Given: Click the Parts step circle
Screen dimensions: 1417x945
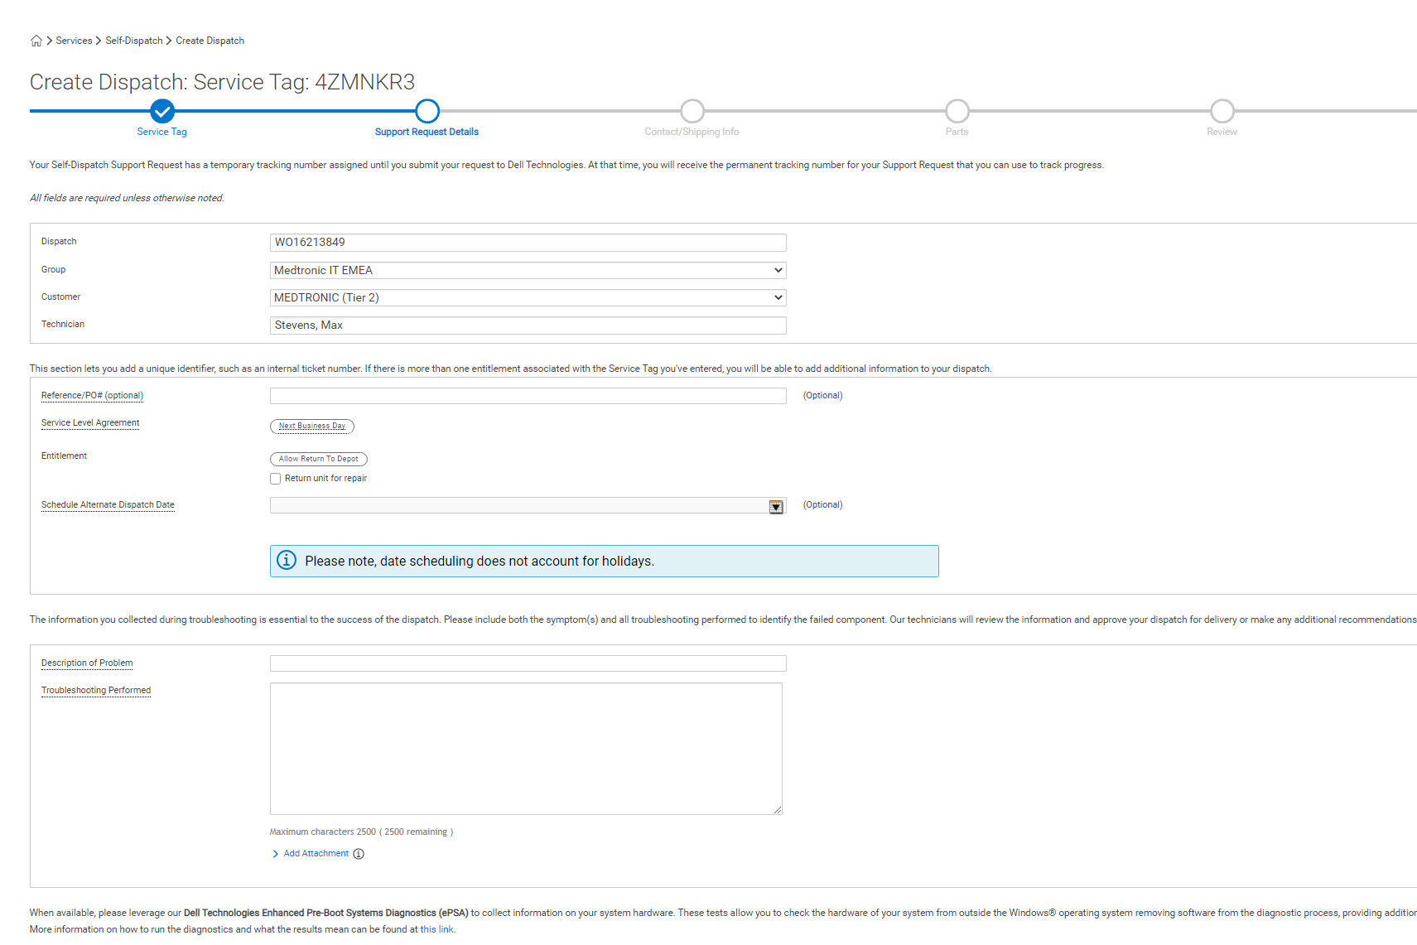Looking at the screenshot, I should [x=957, y=111].
